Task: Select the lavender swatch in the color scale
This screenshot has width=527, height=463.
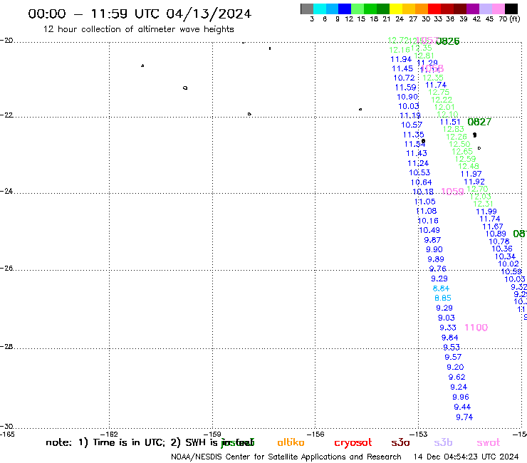Action: (485, 9)
